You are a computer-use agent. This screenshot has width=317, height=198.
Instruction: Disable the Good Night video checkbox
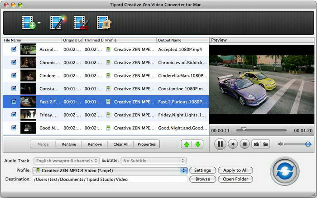[x=14, y=128]
